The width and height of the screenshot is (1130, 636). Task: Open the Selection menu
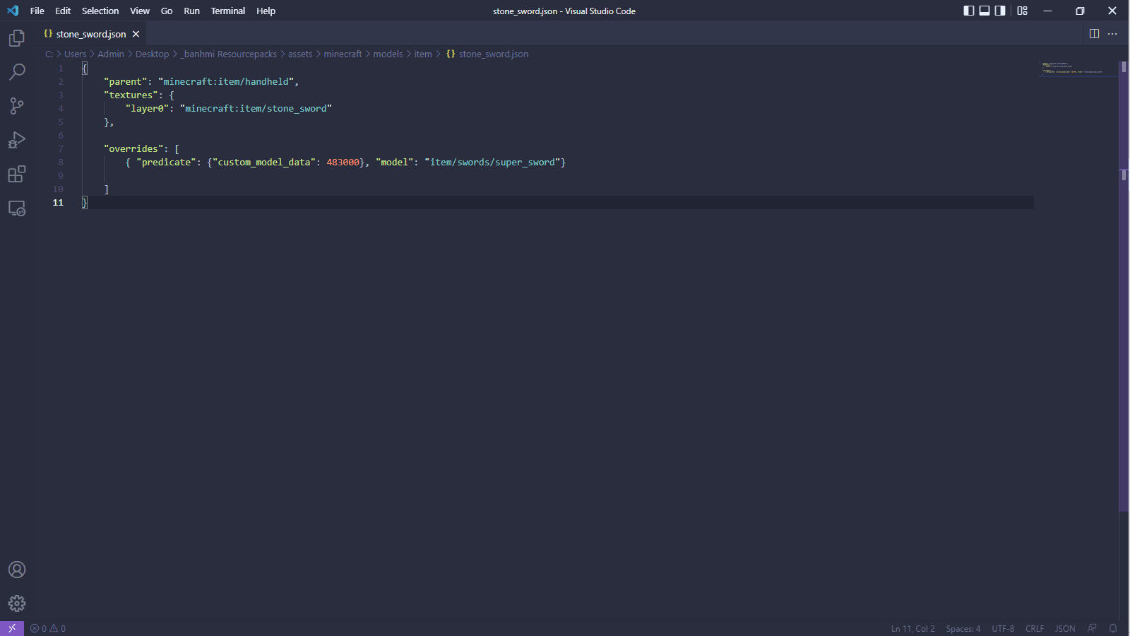(x=100, y=11)
